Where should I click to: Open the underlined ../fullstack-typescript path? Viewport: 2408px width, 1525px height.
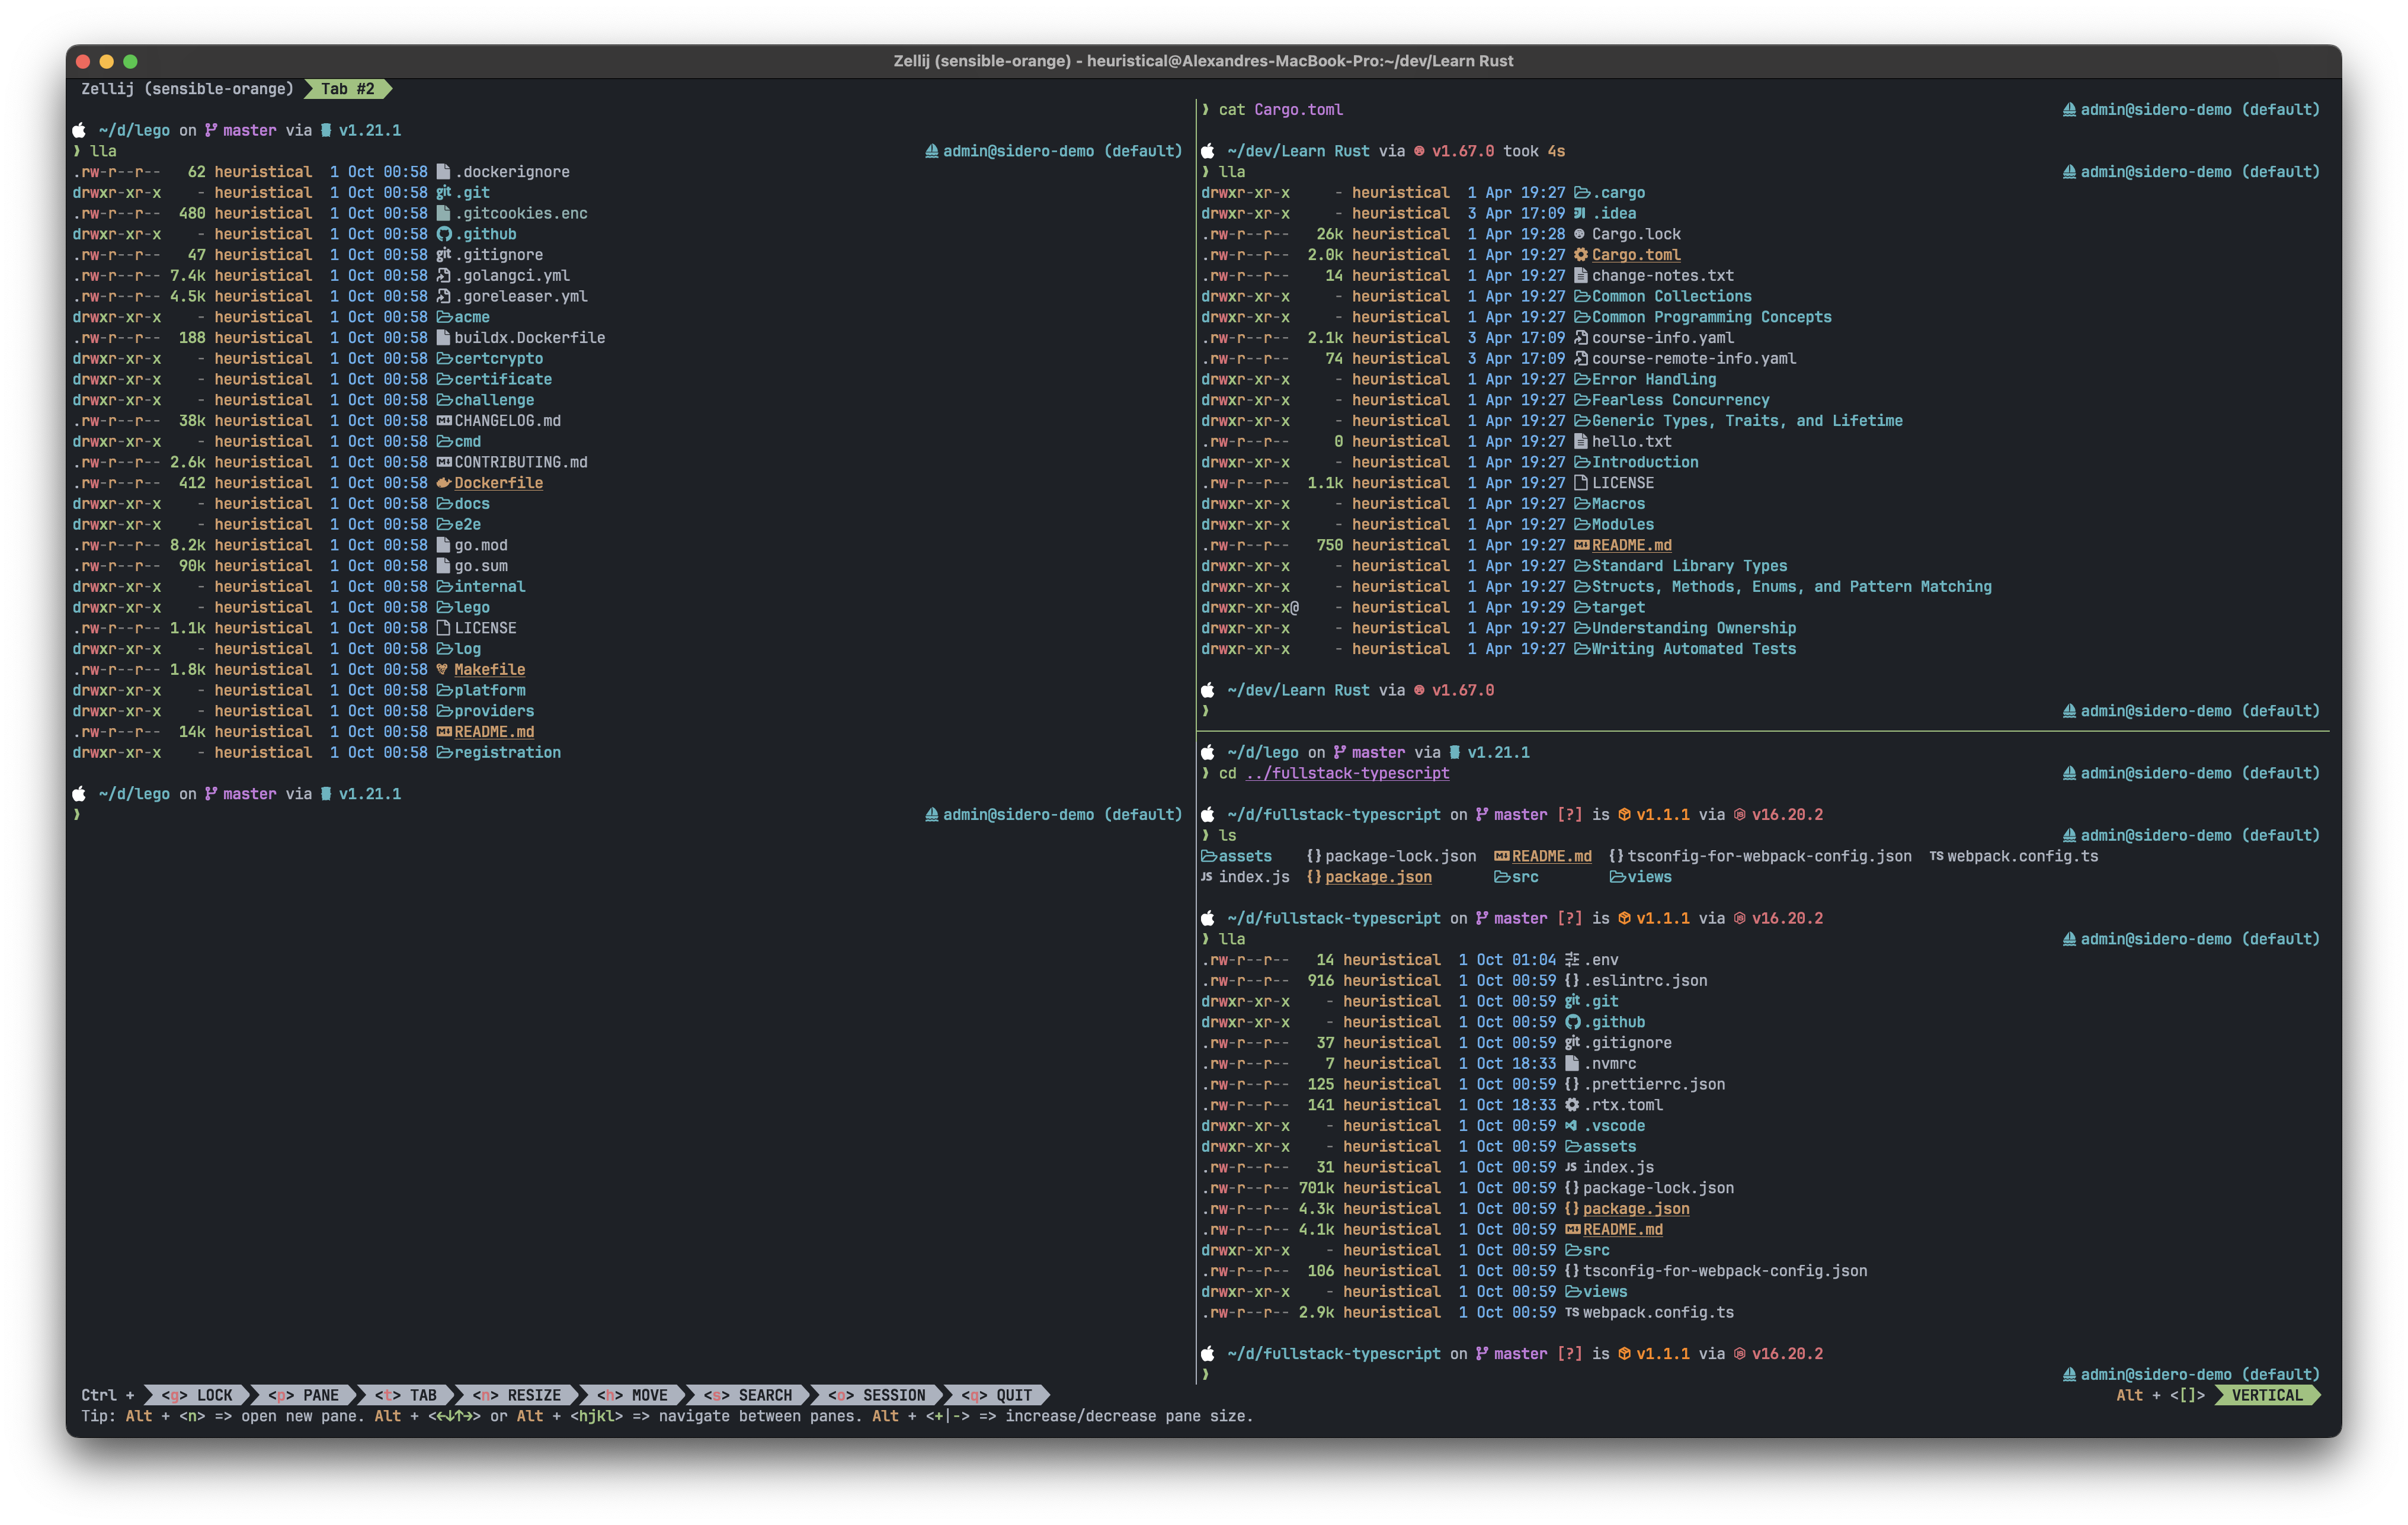[x=1347, y=773]
